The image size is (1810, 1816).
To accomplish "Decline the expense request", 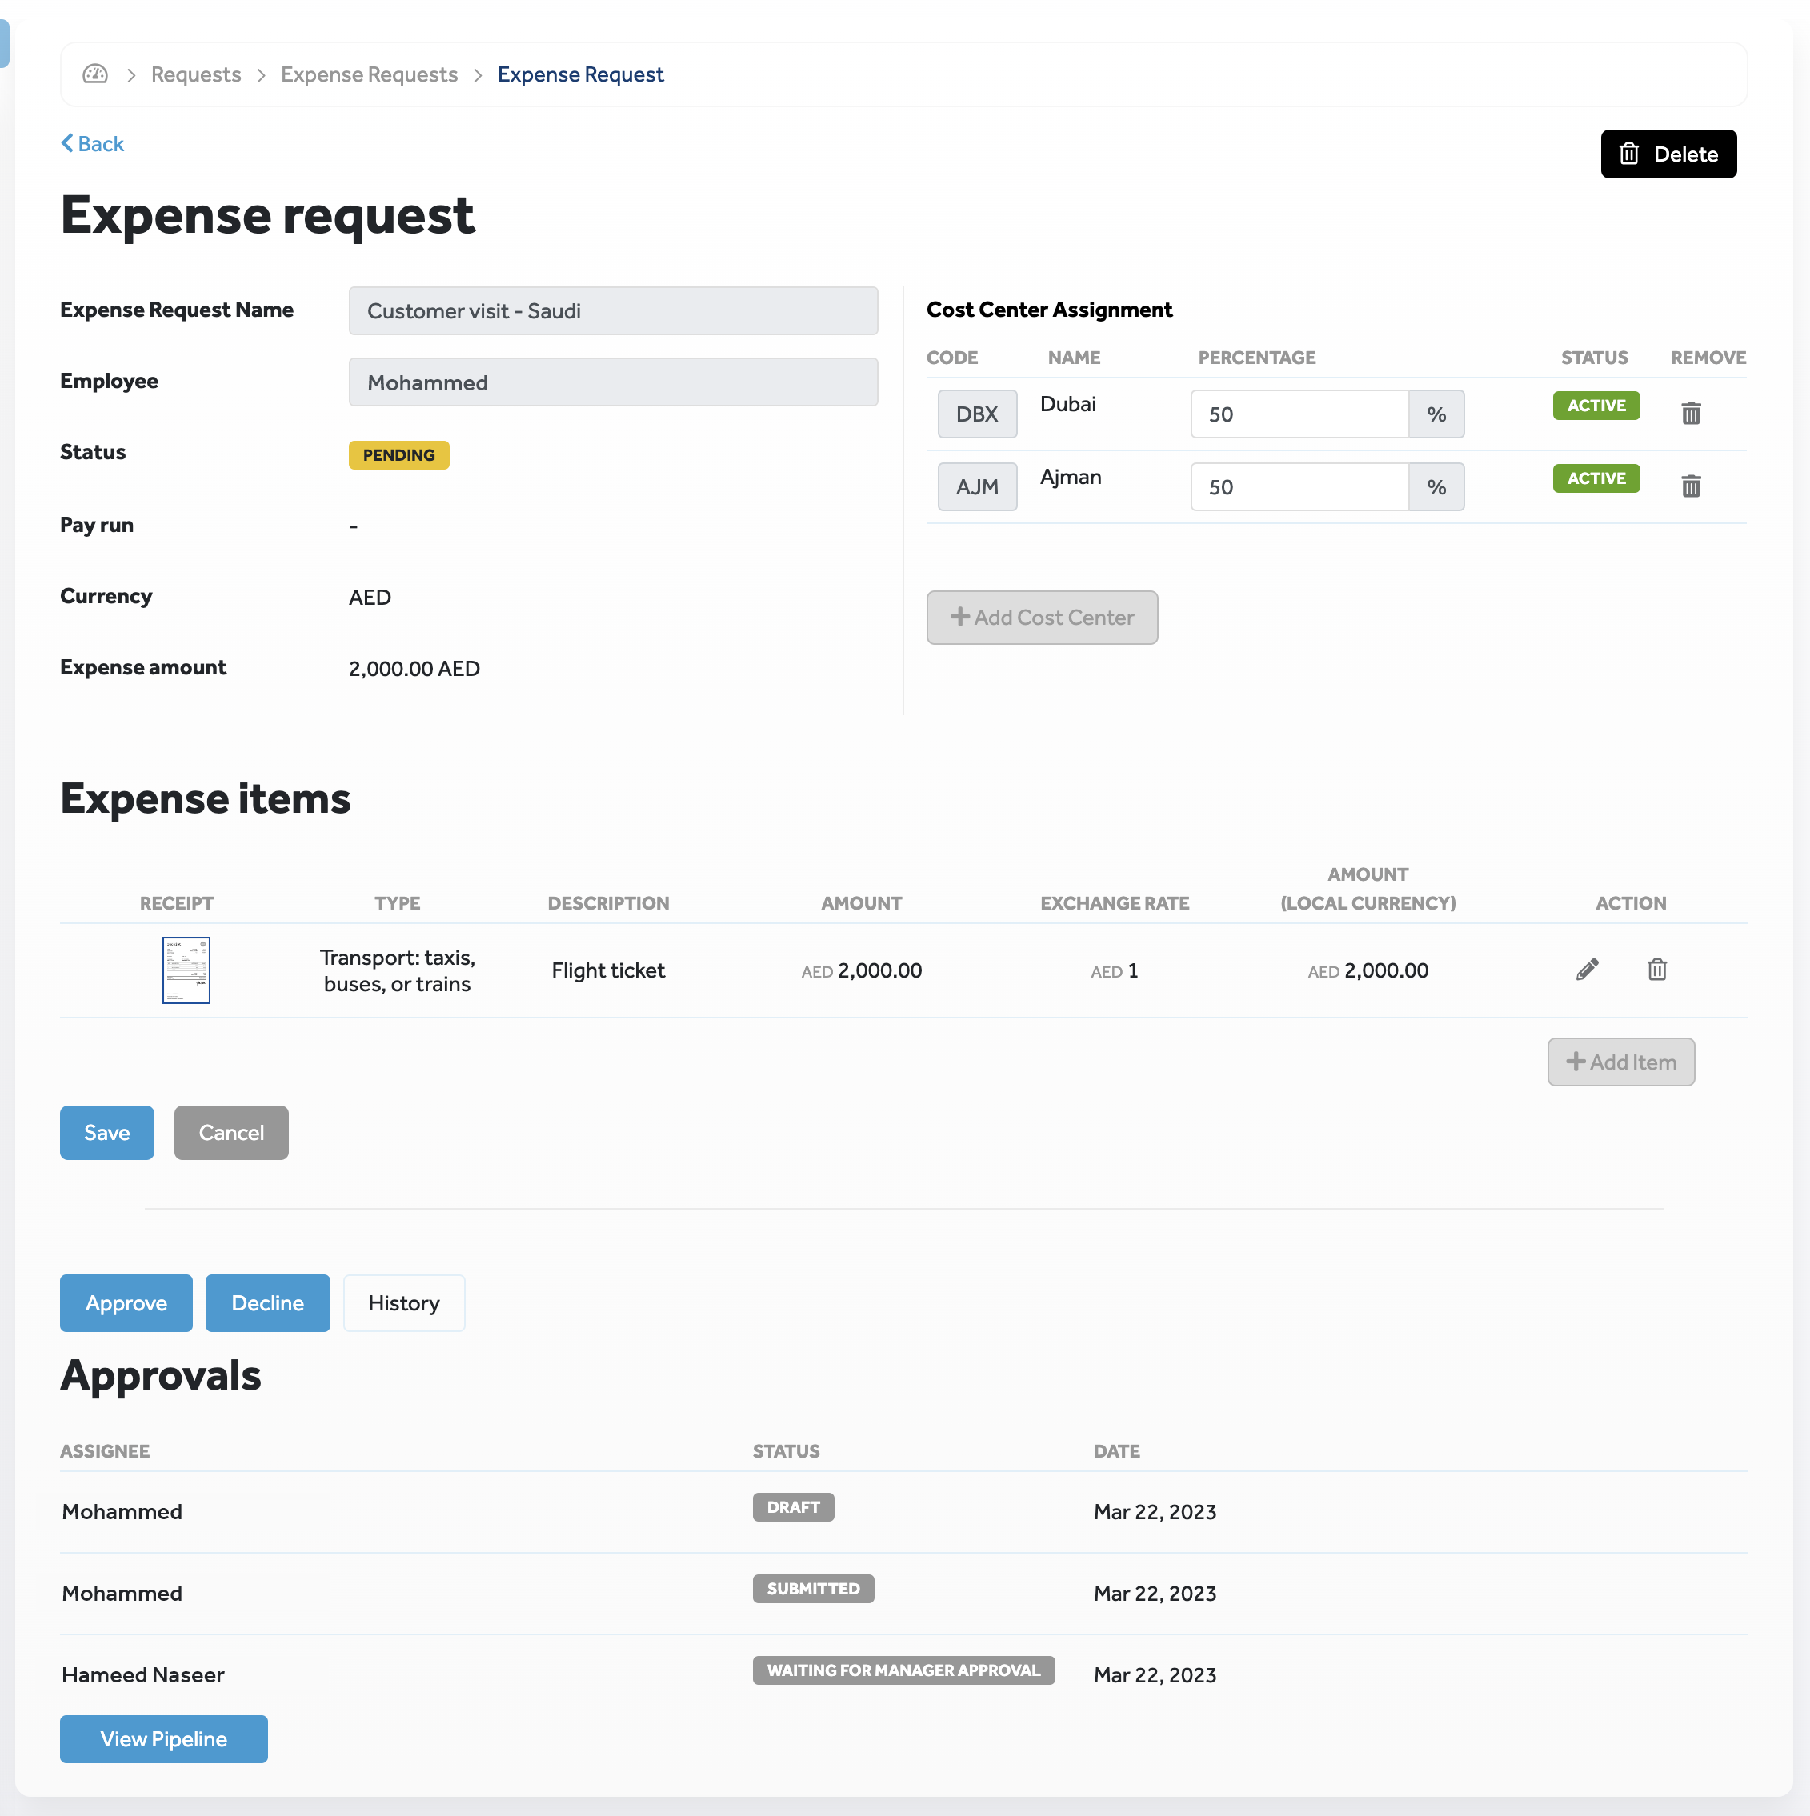I will (x=267, y=1302).
